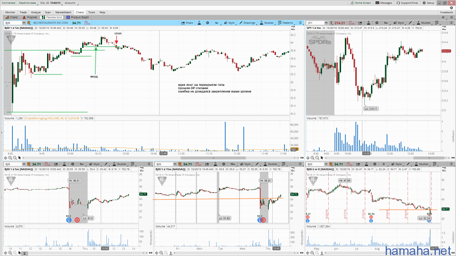The width and height of the screenshot is (456, 256).
Task: Expand symbol dropdown of main BJRI chart
Action: pyautogui.click(x=24, y=23)
